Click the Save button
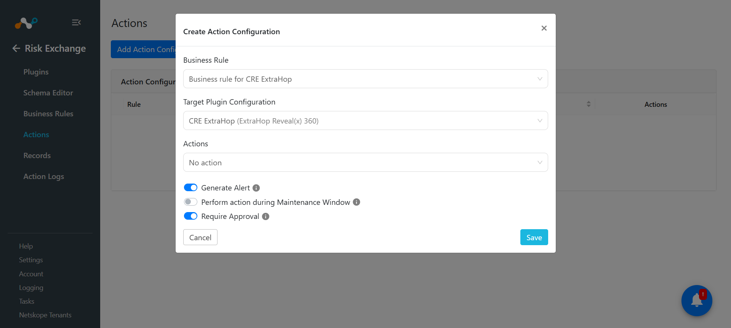 [534, 237]
